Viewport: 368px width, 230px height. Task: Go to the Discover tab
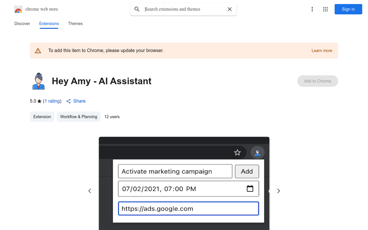coord(22,24)
